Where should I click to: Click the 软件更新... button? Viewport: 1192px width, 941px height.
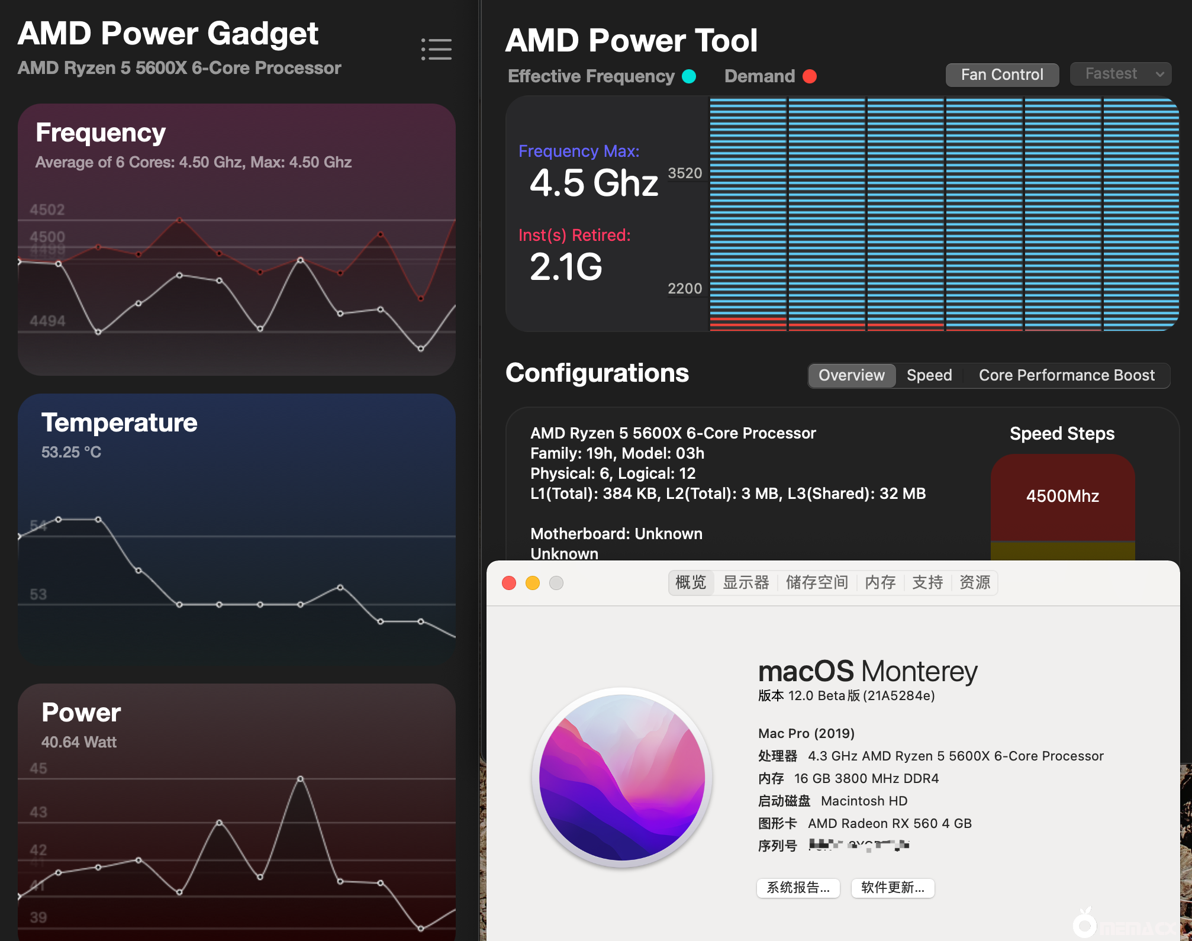point(893,888)
